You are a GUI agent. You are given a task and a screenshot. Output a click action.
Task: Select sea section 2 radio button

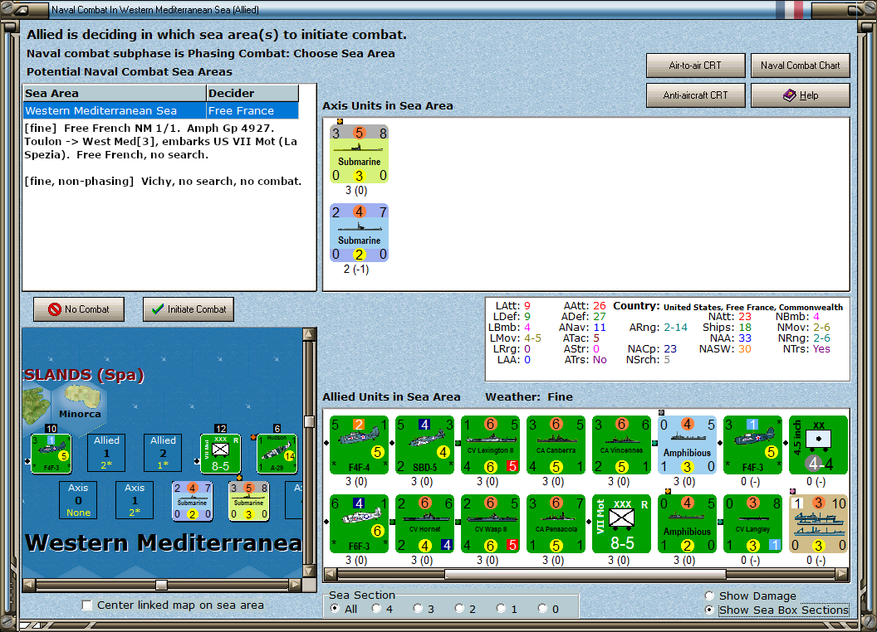point(459,609)
